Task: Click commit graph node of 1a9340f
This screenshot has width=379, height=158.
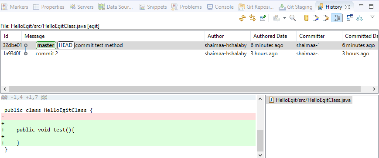Action: tap(26, 54)
